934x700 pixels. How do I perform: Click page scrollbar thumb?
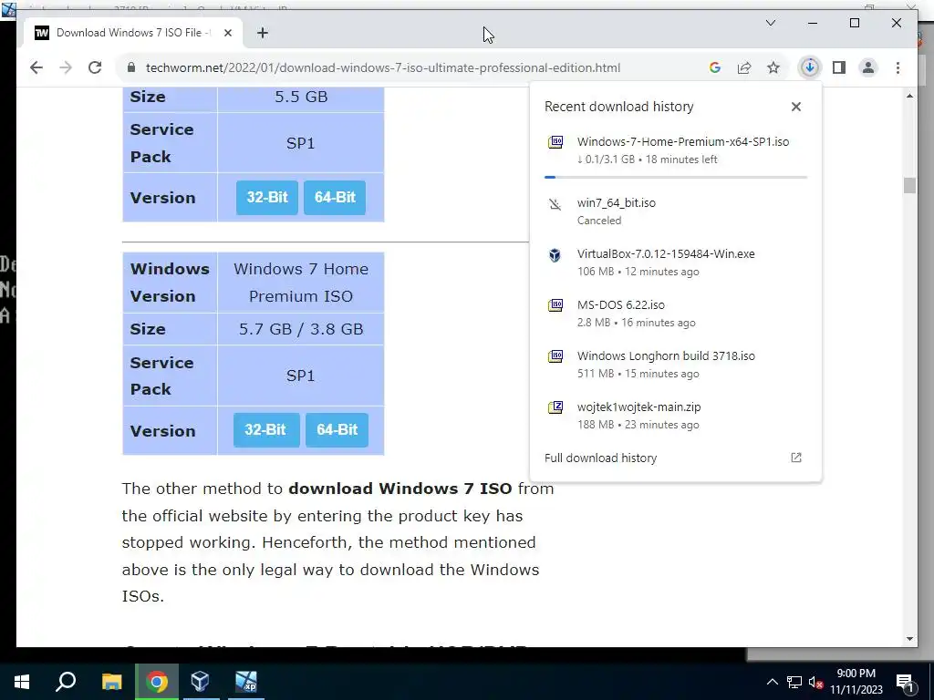[x=909, y=185]
